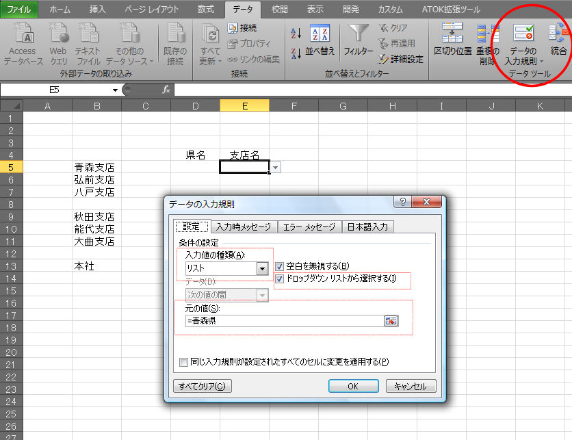The height and width of the screenshot is (440, 572).
Task: Click the OK button
Action: 353,386
